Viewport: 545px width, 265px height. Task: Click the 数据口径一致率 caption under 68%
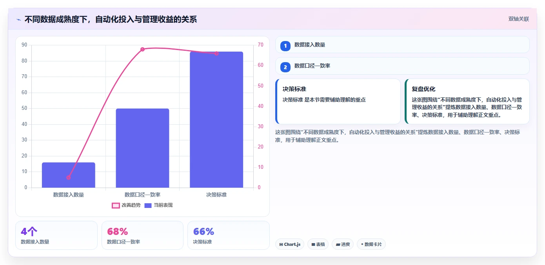tap(124, 242)
